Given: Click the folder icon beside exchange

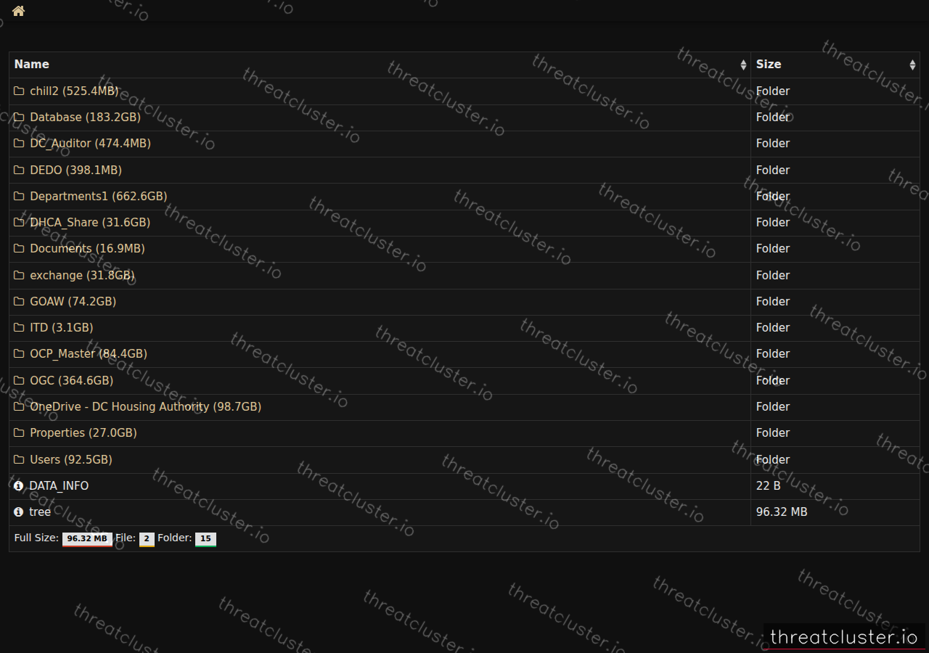Looking at the screenshot, I should [19, 275].
